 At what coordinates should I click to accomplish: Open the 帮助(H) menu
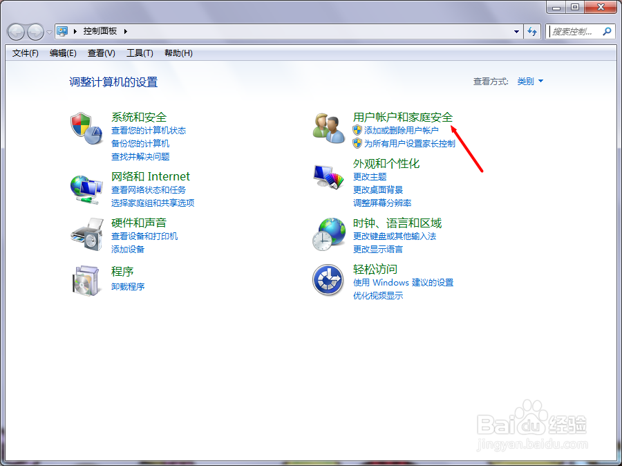178,53
